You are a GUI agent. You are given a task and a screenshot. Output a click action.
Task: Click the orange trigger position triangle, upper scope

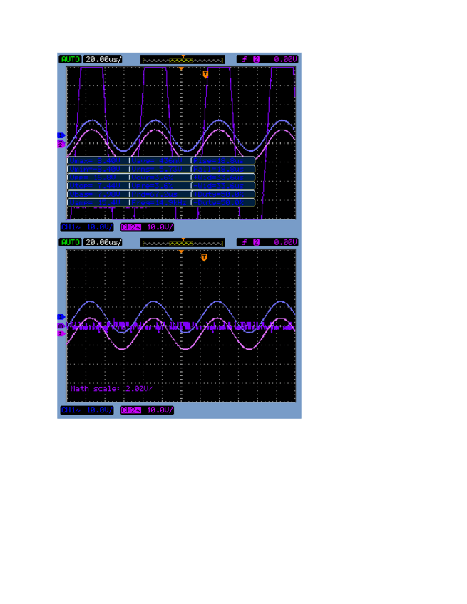(181, 69)
